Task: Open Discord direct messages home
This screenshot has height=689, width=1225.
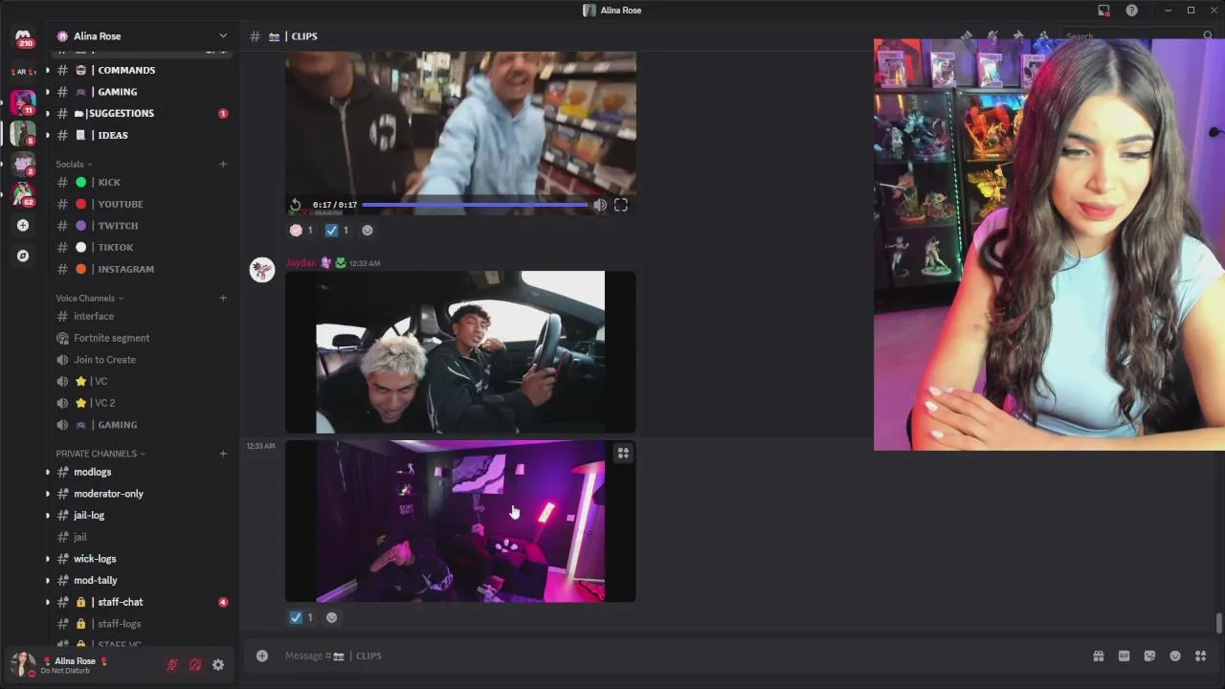Action: tap(23, 36)
